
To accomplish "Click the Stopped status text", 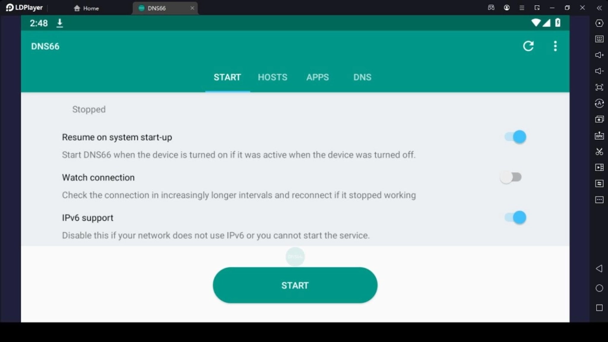I will 89,109.
